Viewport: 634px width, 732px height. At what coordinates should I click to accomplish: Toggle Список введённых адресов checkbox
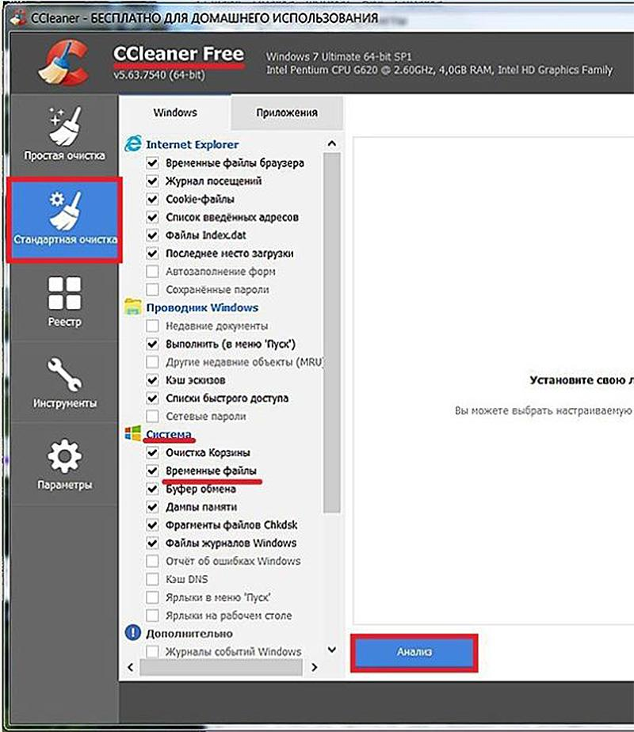pyautogui.click(x=152, y=217)
